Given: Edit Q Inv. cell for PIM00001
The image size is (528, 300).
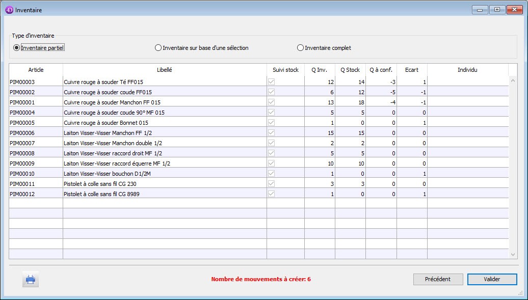Looking at the screenshot, I should point(320,102).
